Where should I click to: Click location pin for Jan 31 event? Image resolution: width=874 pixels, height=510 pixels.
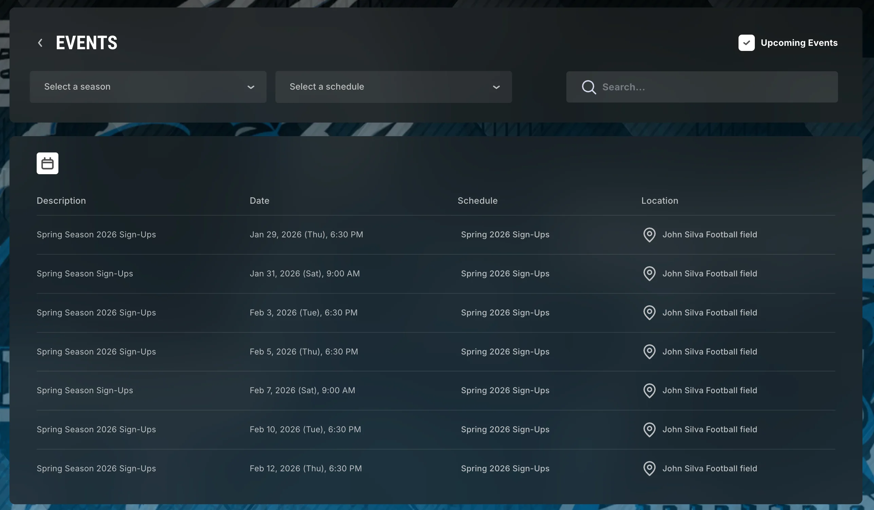(649, 273)
